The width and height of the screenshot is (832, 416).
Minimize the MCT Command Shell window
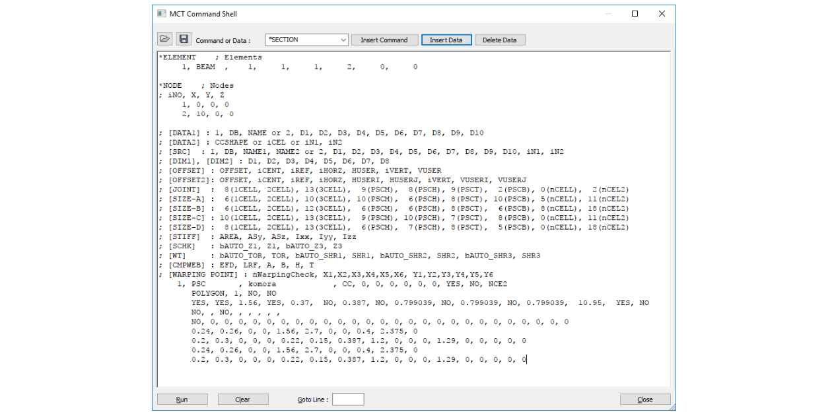pos(607,14)
